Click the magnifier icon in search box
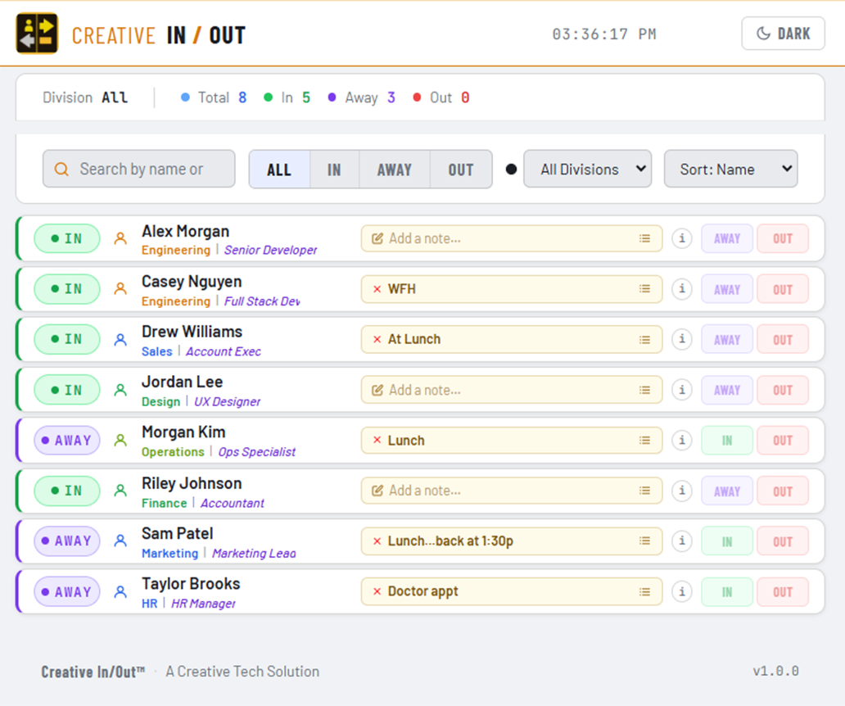 61,170
